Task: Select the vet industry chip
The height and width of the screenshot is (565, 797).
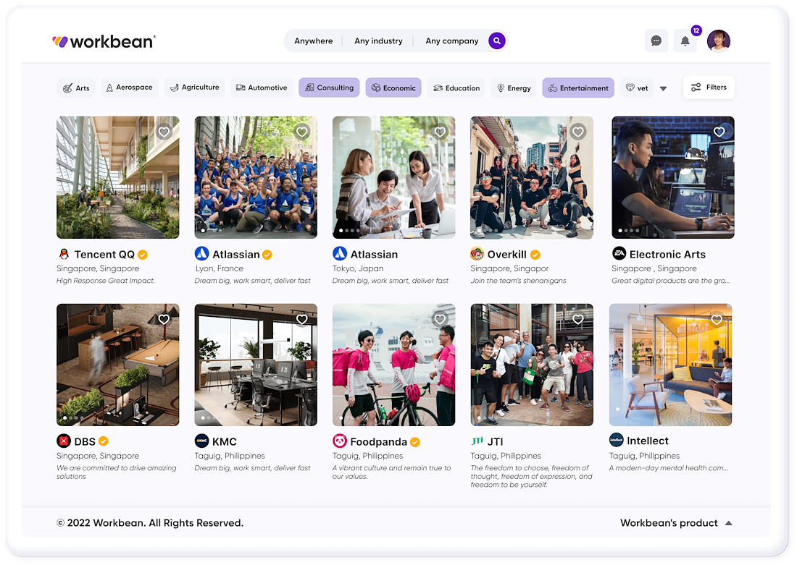Action: [637, 88]
